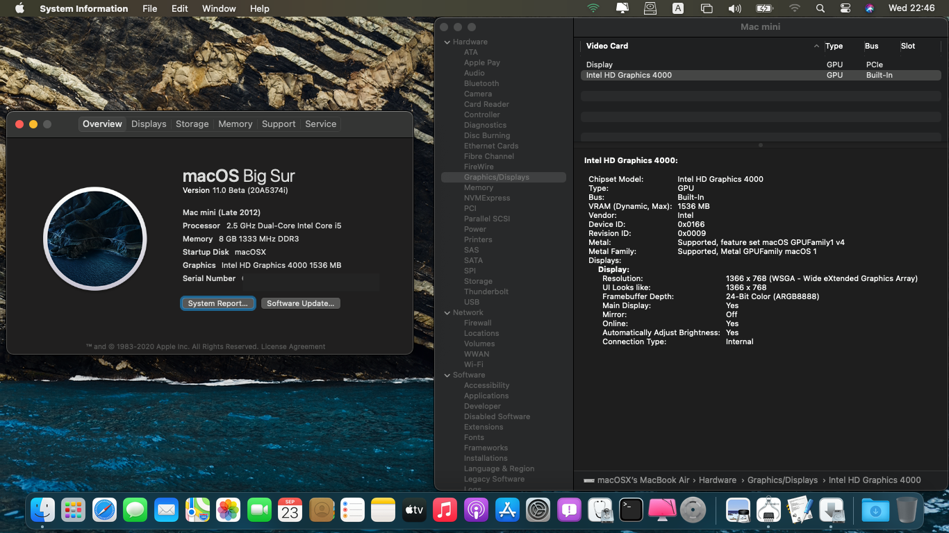Click the Type column header
The image size is (949, 533).
834,46
